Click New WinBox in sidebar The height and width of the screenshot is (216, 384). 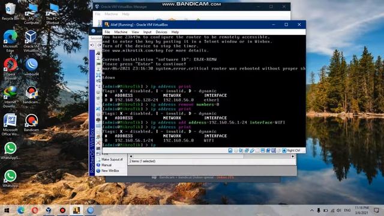pos(110,170)
